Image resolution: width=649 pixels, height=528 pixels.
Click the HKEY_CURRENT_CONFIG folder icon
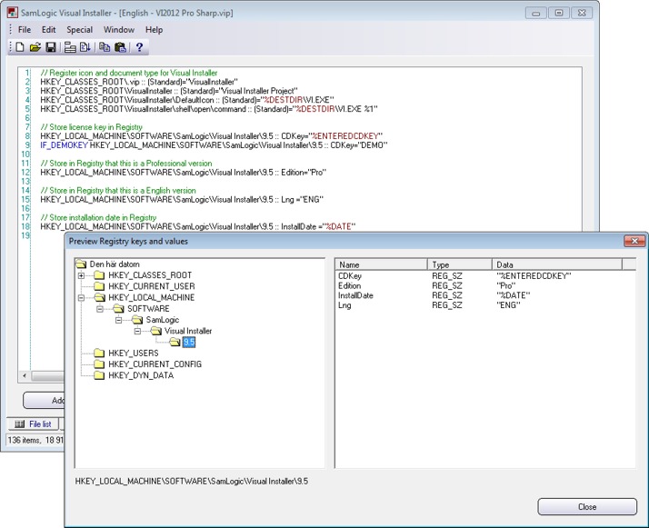click(x=99, y=364)
